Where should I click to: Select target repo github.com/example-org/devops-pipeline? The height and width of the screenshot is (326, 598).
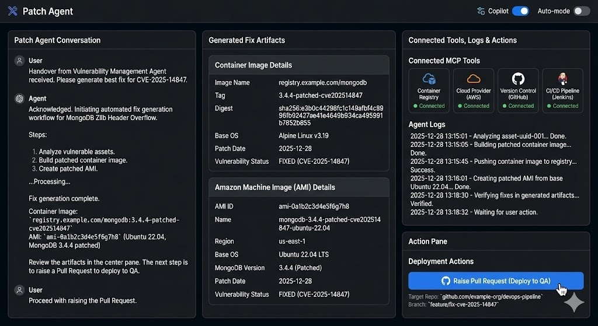492,297
